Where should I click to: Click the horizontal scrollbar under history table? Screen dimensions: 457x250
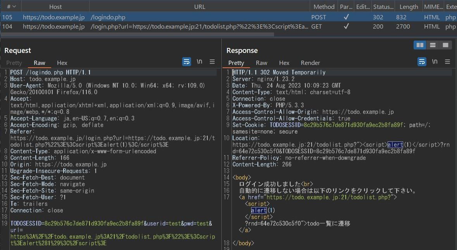pyautogui.click(x=137, y=34)
